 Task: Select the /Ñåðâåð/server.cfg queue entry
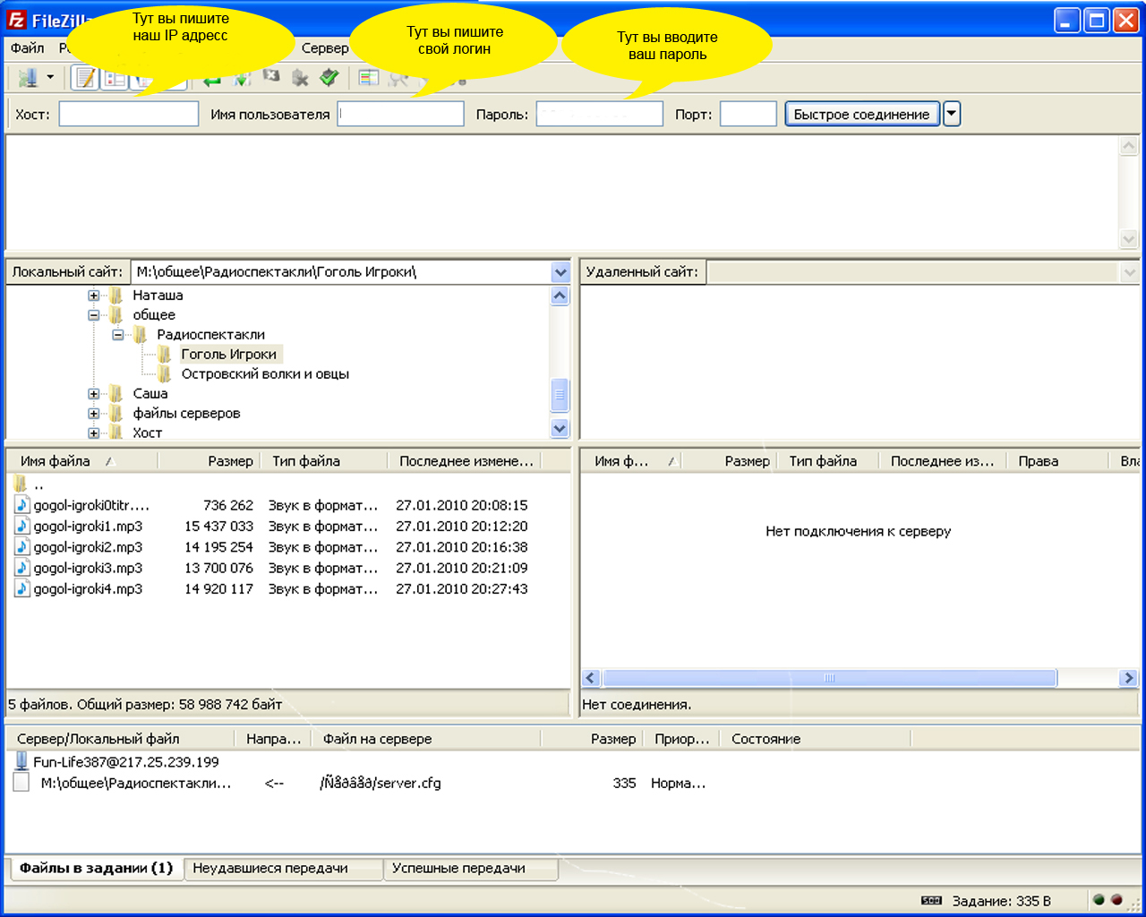(381, 784)
